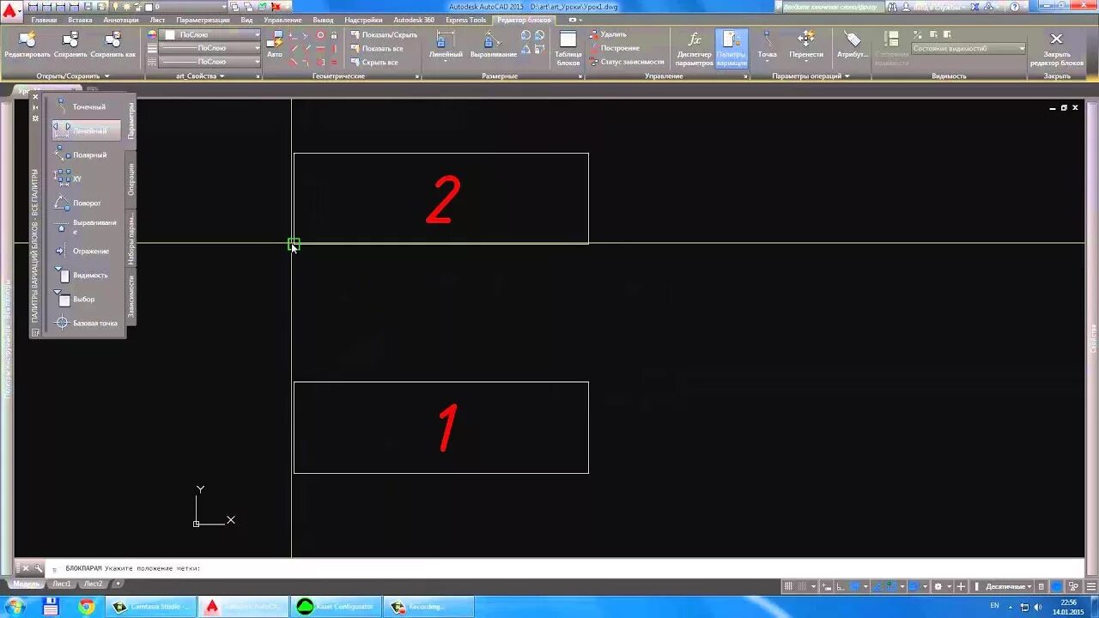
Task: Open the Таблица блоков tool
Action: coord(568,48)
